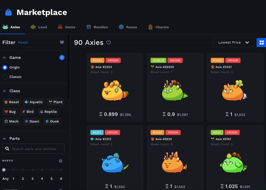
Task: Click the beast paw icon beside Axie #2204
Action: (92, 67)
